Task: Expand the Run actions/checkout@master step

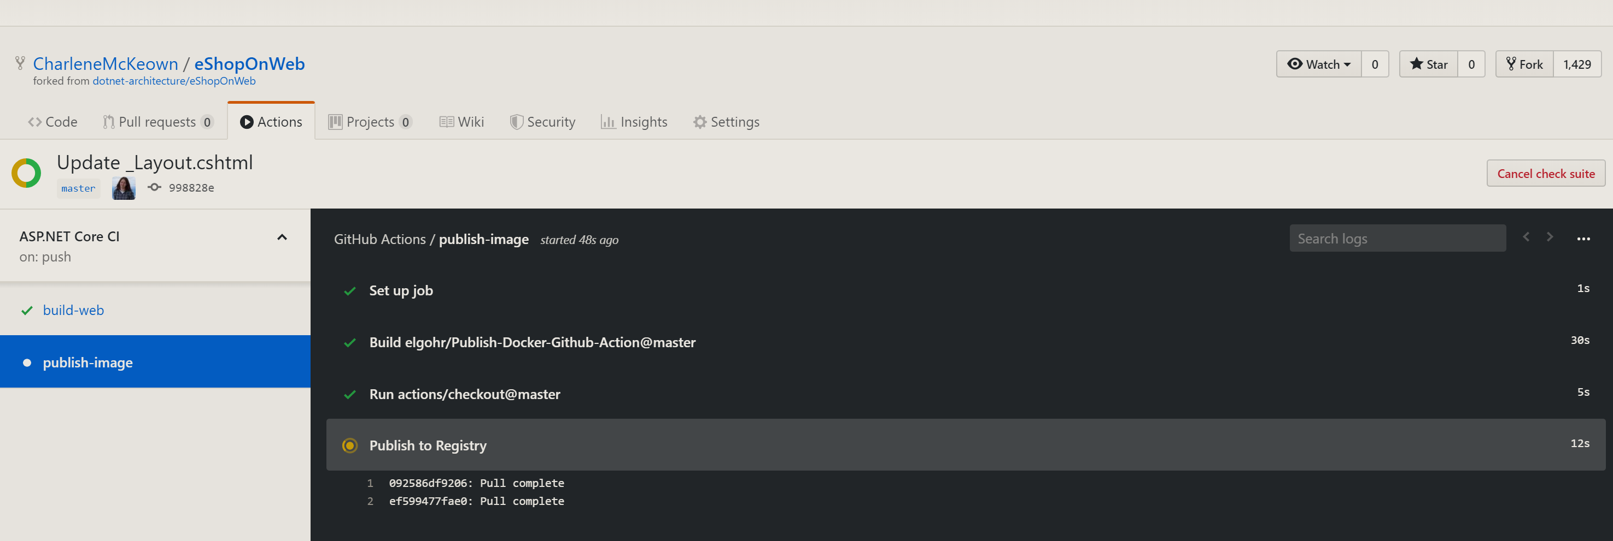Action: (x=966, y=394)
